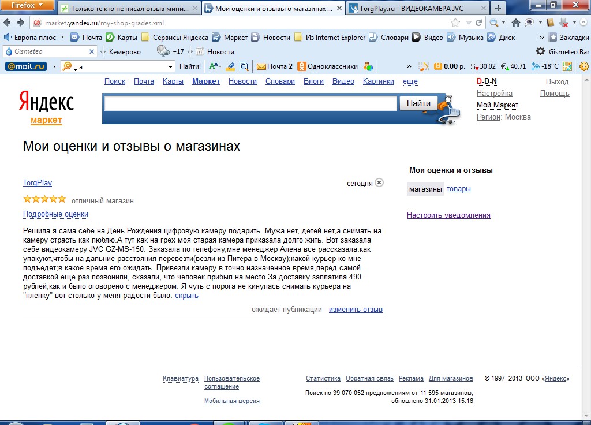591x425 pixels.
Task: Open the dropdown next to toolbar search magnifier
Action: coord(503,23)
